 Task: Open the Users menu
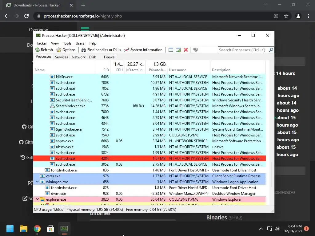[80, 43]
